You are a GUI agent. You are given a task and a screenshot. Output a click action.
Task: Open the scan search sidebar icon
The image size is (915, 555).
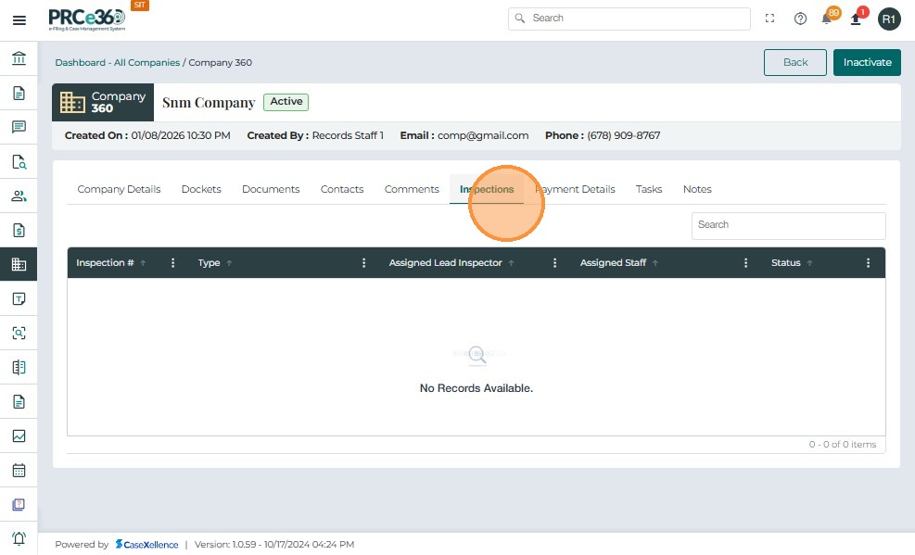coord(19,333)
